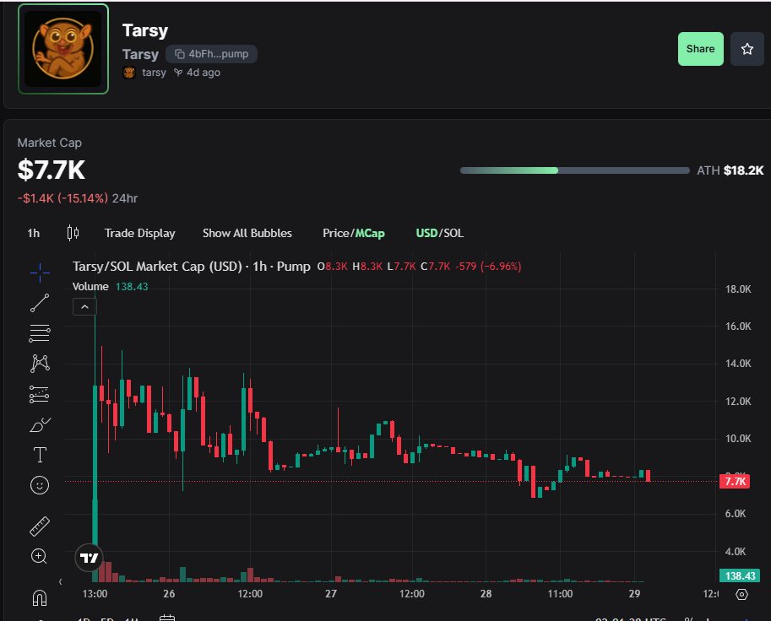Select the trend line drawing tool

tap(40, 303)
